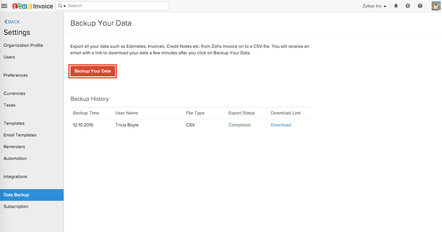Open Email Templates settings
Image resolution: width=442 pixels, height=232 pixels.
20,135
